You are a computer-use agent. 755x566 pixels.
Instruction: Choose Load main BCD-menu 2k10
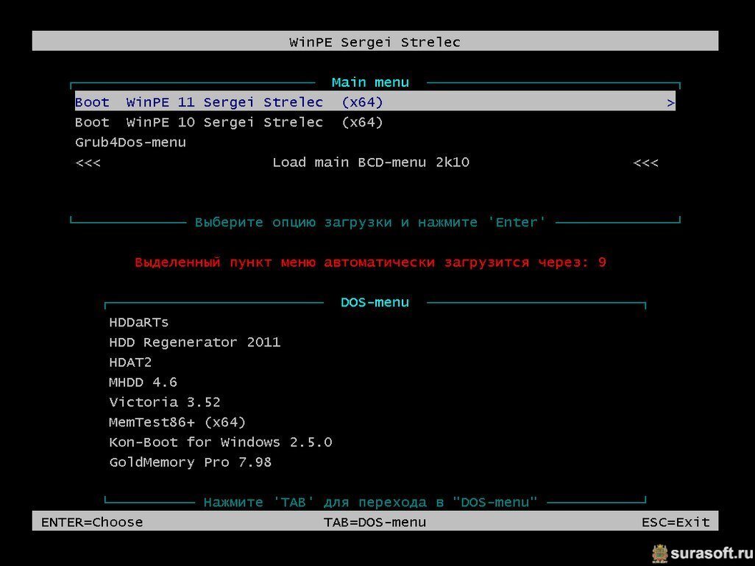coord(371,162)
